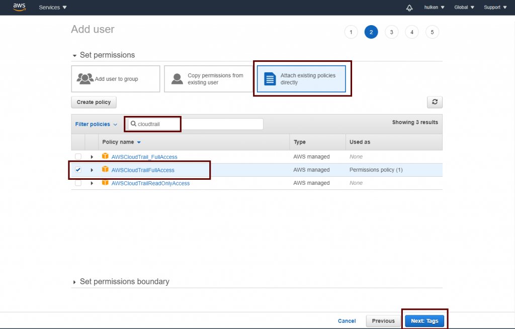The width and height of the screenshot is (515, 329).
Task: Click the AWS logo in header
Action: pyautogui.click(x=19, y=7)
